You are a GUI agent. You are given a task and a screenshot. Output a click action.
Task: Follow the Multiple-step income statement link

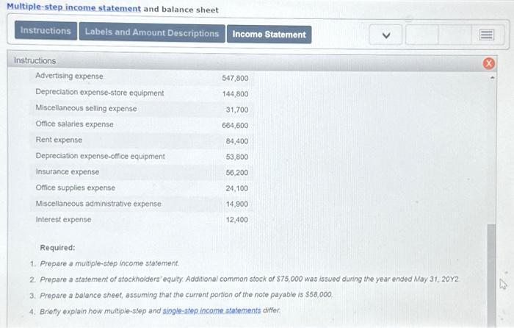pyautogui.click(x=73, y=7)
